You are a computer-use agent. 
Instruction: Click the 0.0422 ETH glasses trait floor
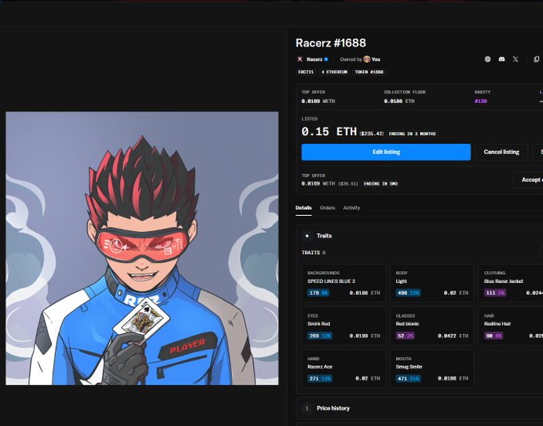coord(453,336)
